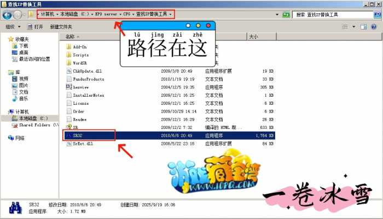
Task: Click the Back navigation arrow button
Action: (x=7, y=14)
